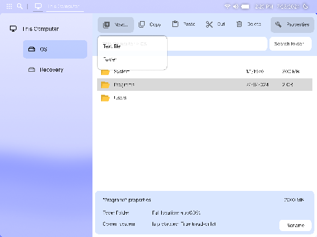This screenshot has width=317, height=237.
Task: Click the size value in properties panel
Action: (x=294, y=200)
